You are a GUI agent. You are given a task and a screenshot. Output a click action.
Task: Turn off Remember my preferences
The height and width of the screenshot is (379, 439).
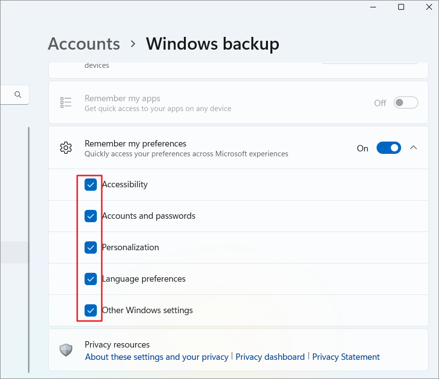pos(388,147)
